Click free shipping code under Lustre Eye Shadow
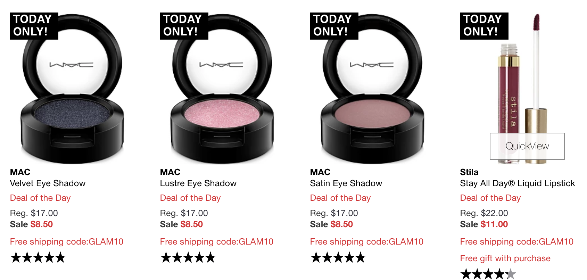The width and height of the screenshot is (587, 280). (216, 242)
